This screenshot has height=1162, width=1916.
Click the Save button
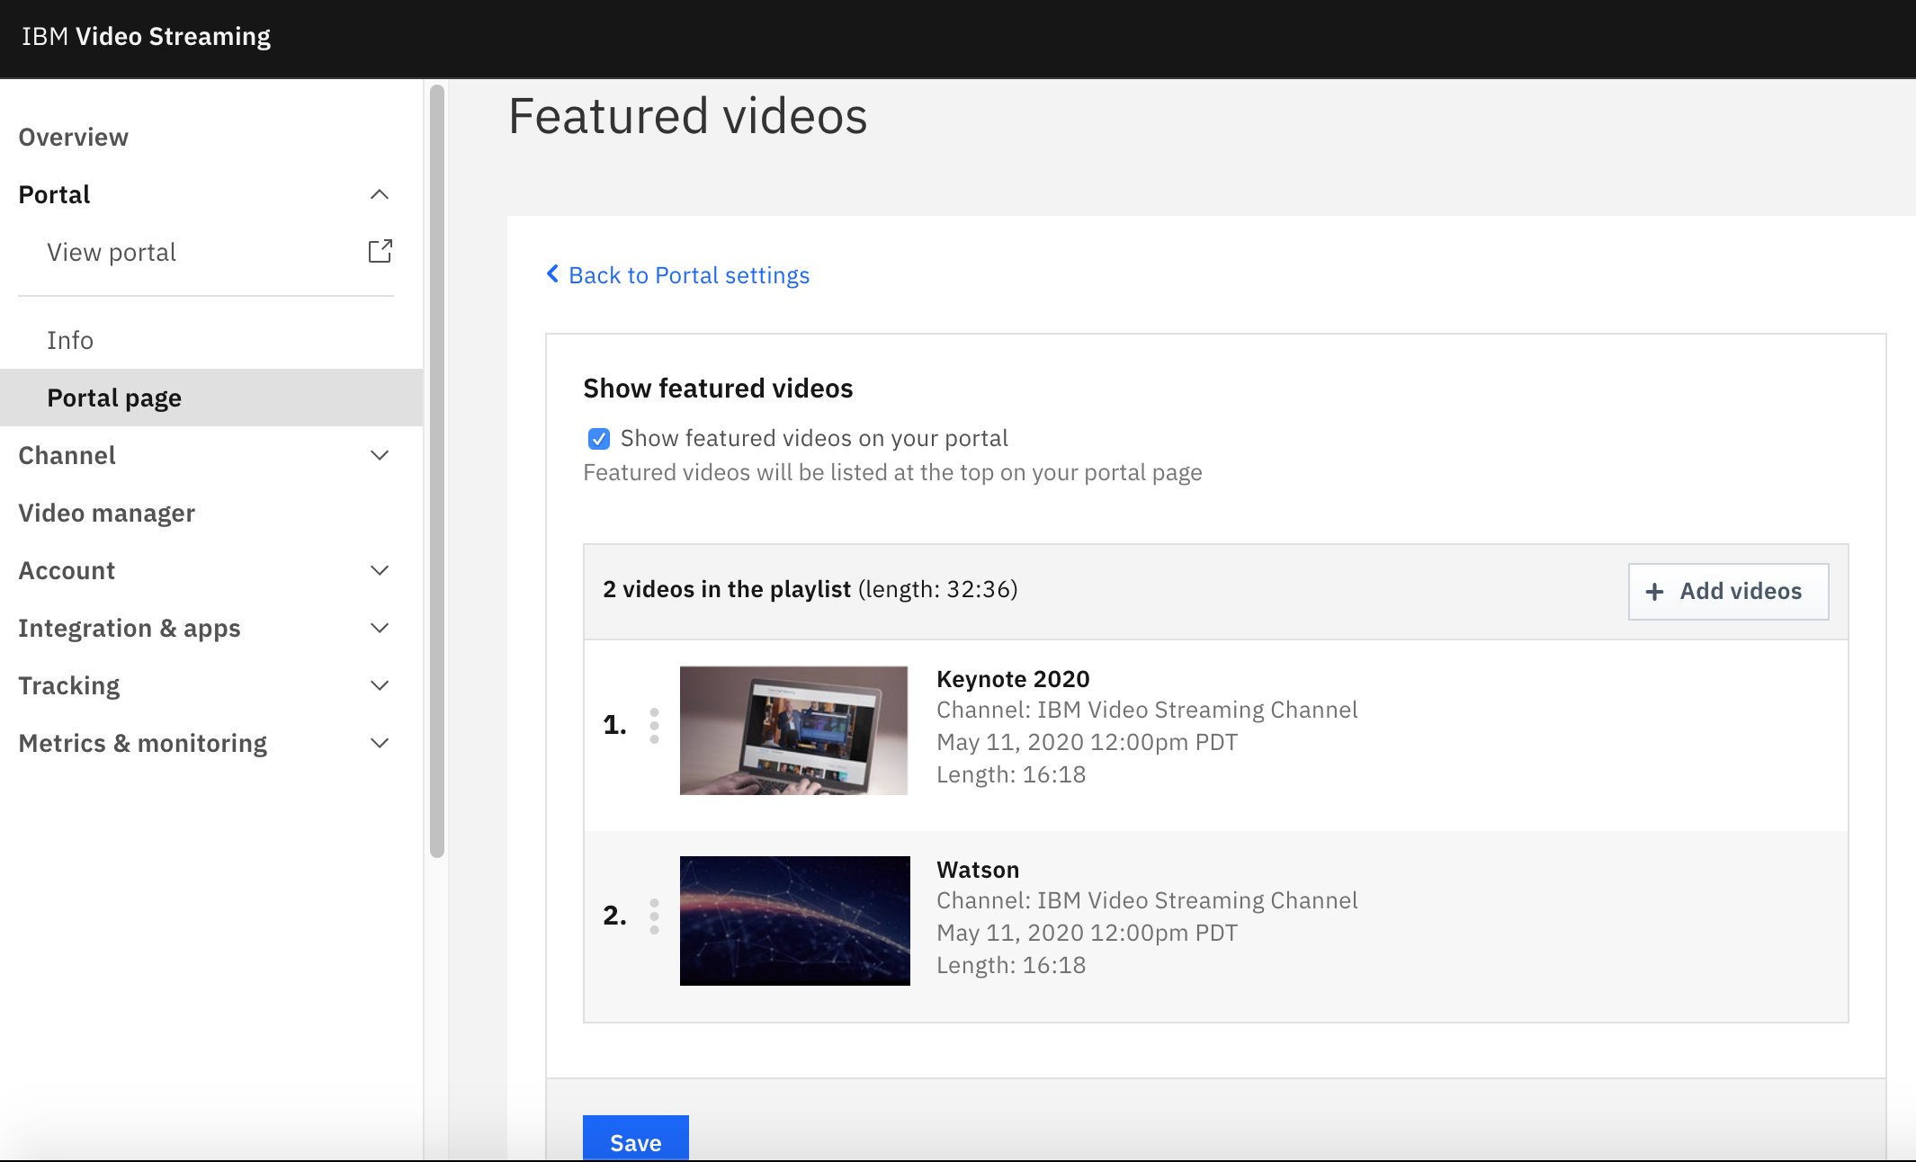coord(635,1139)
